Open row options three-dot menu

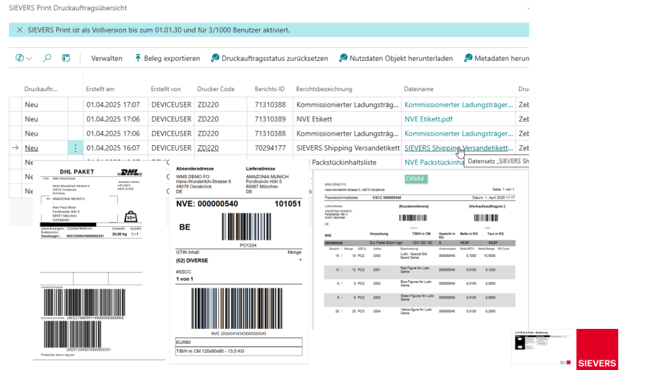pos(75,148)
